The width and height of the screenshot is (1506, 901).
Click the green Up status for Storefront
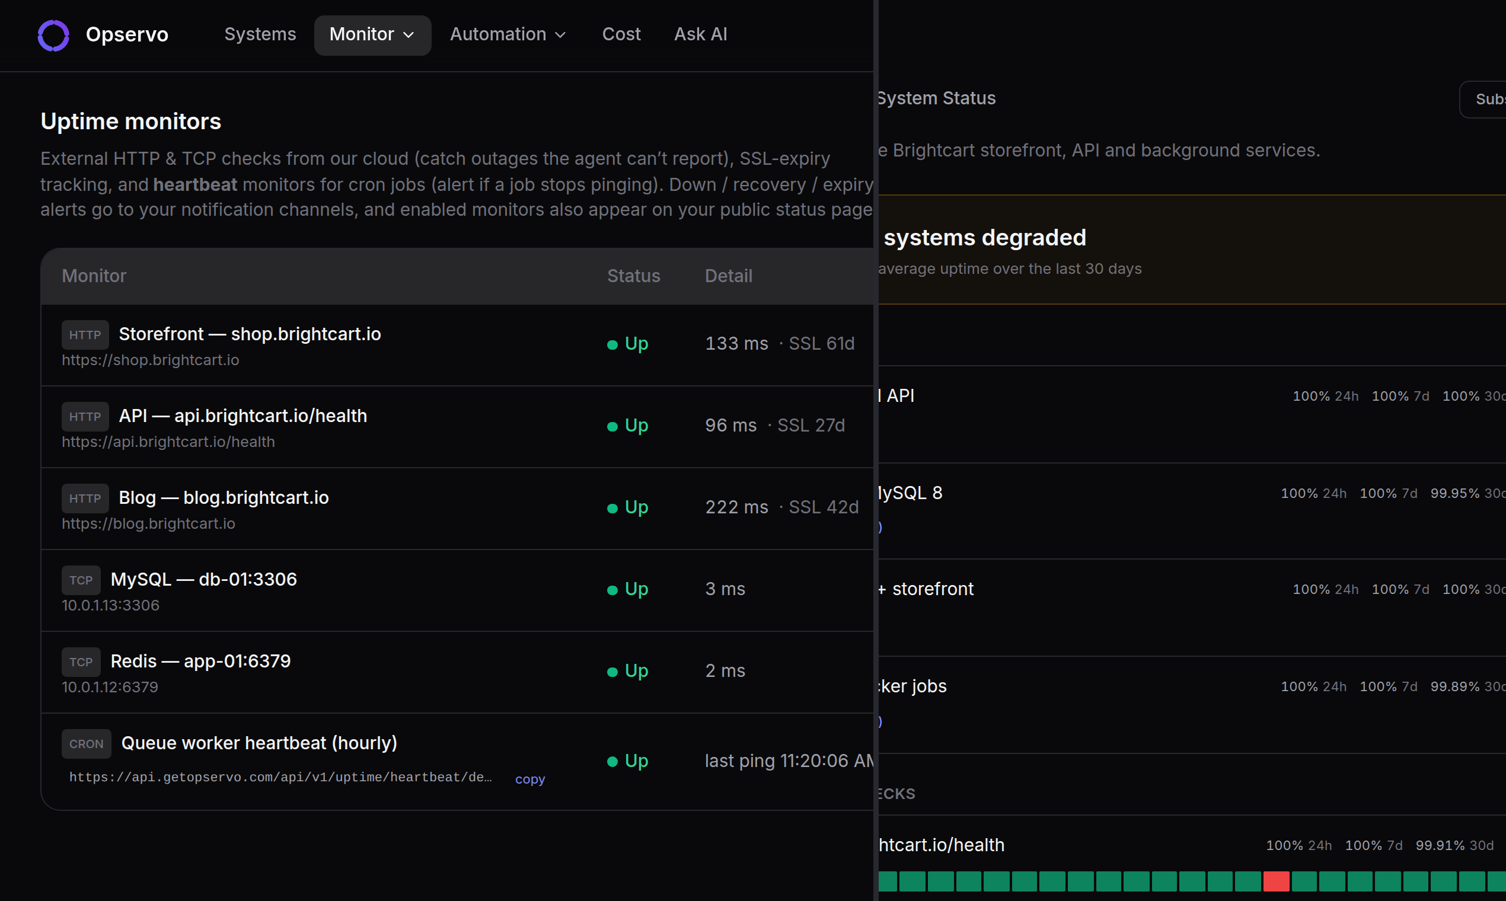coord(628,344)
